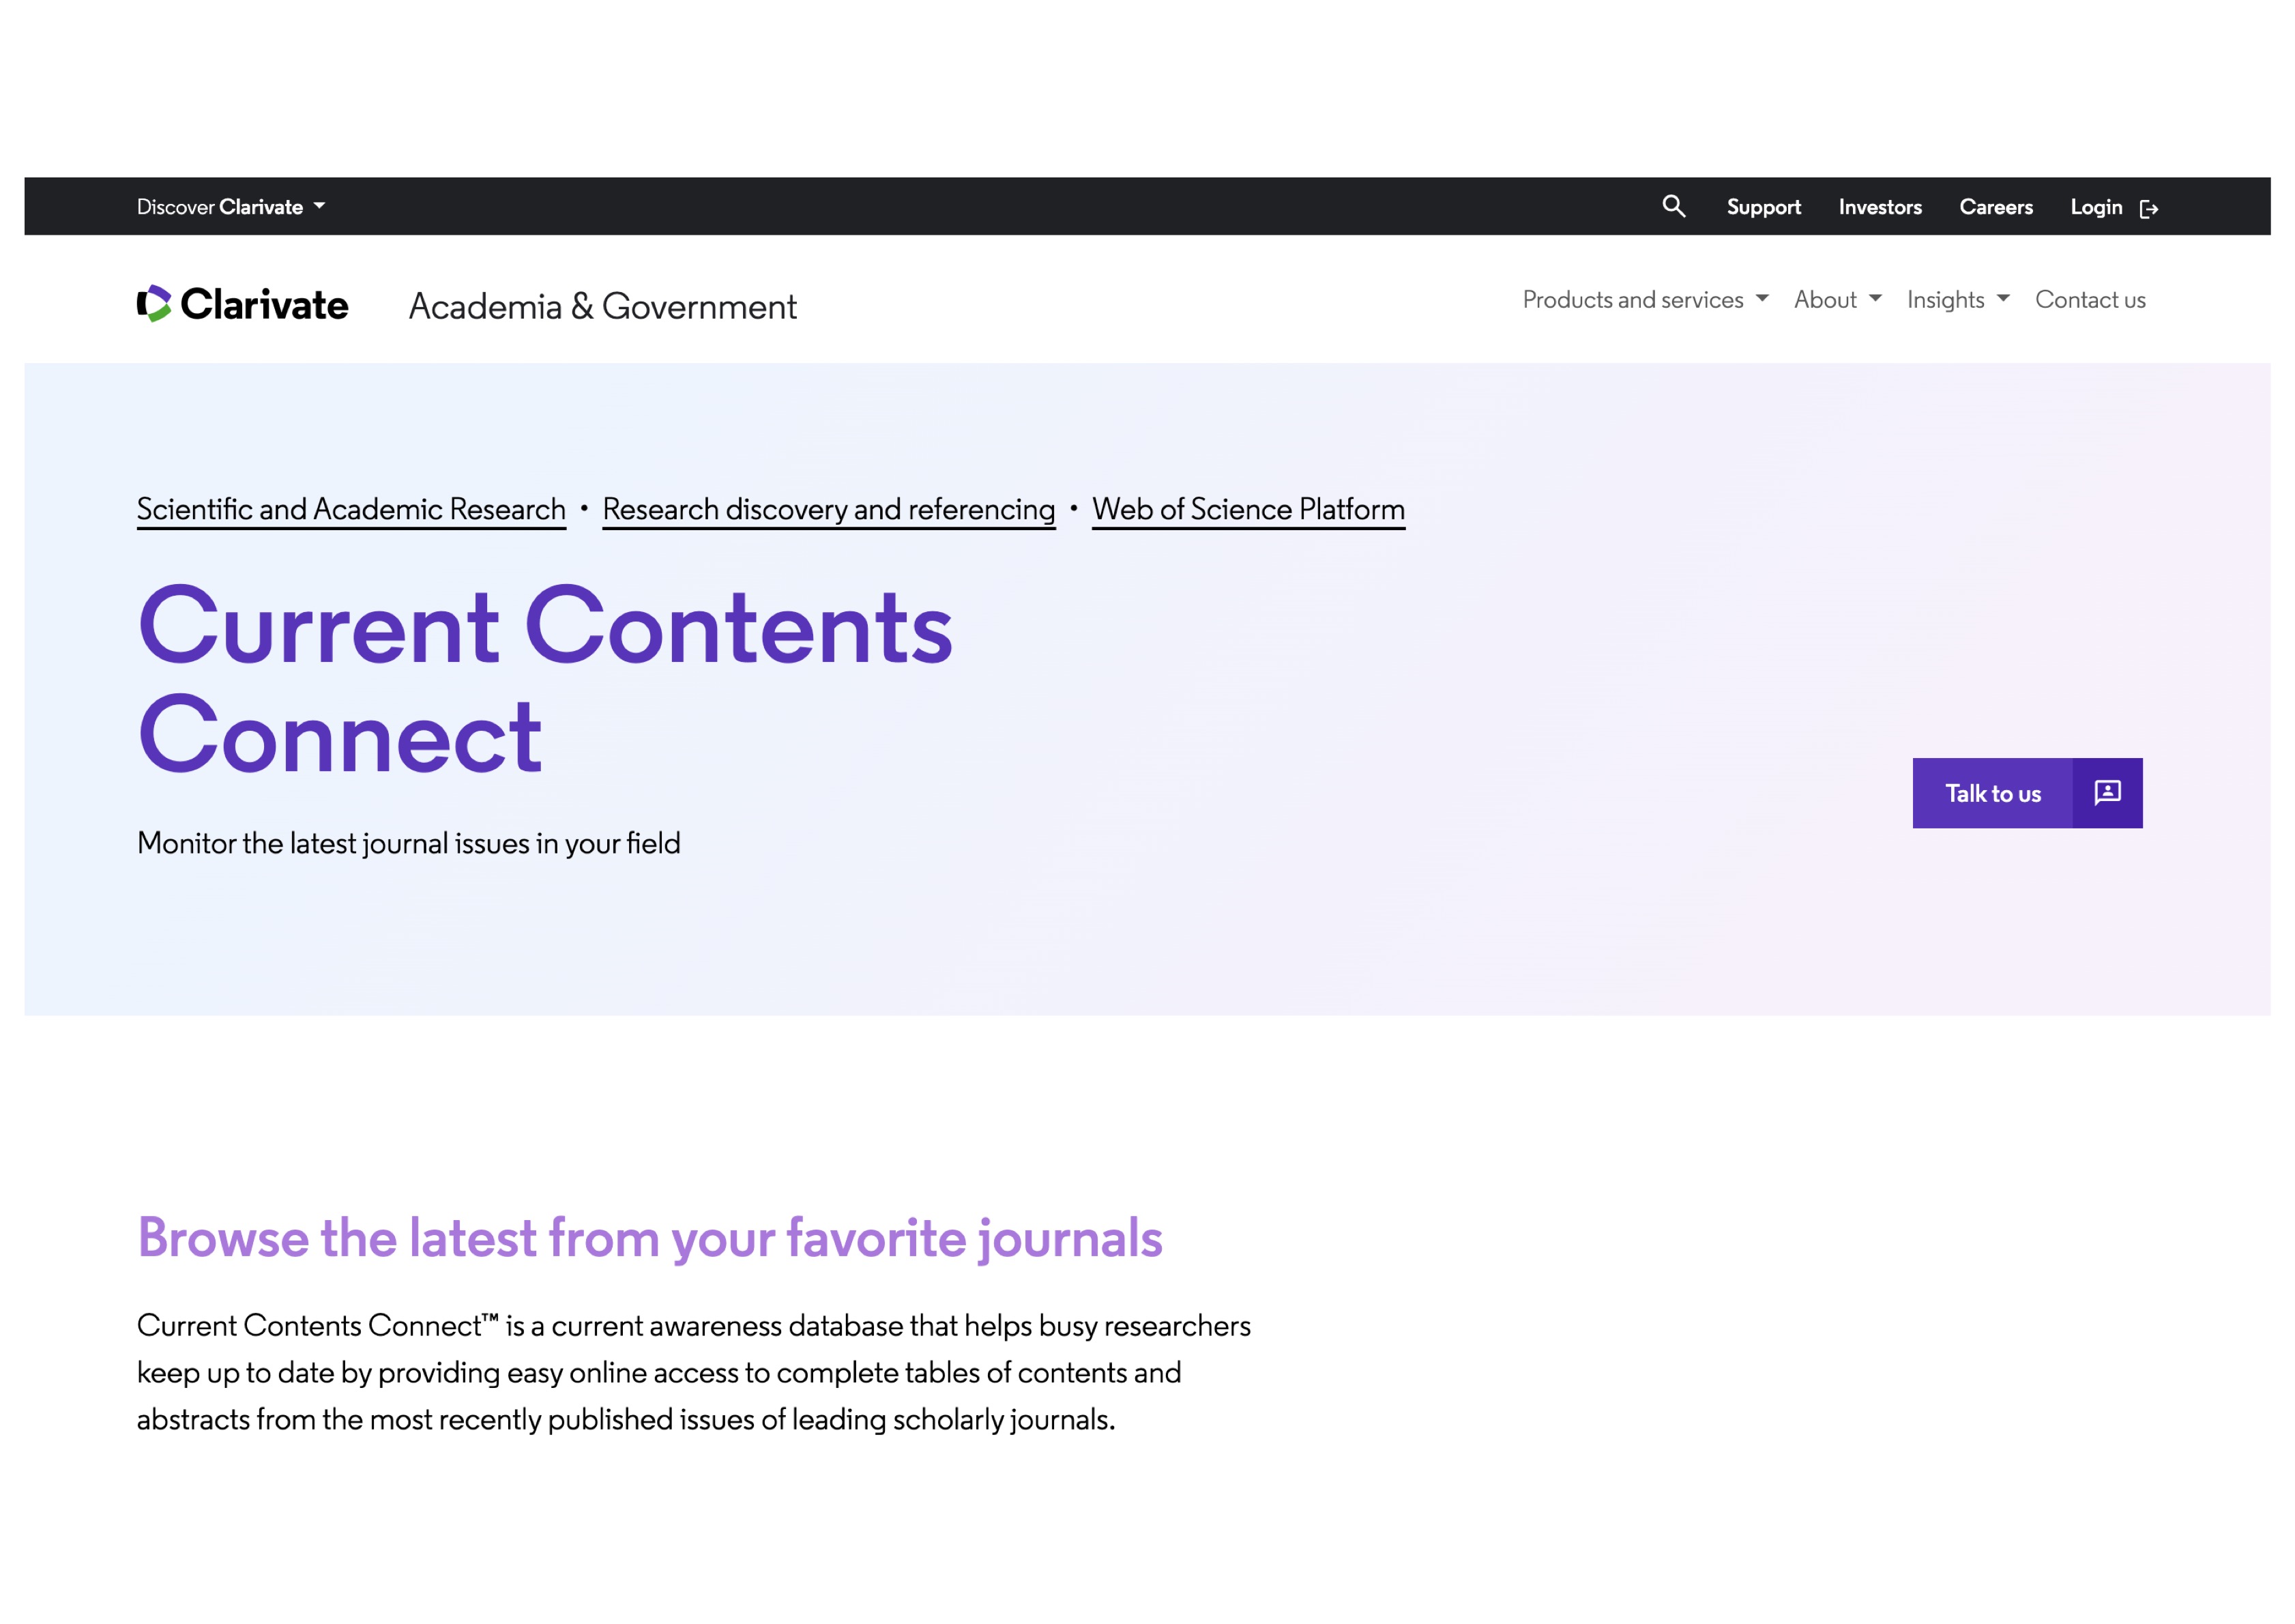Click the Login logout-arrow icon
2295x1624 pixels.
pyautogui.click(x=2150, y=207)
